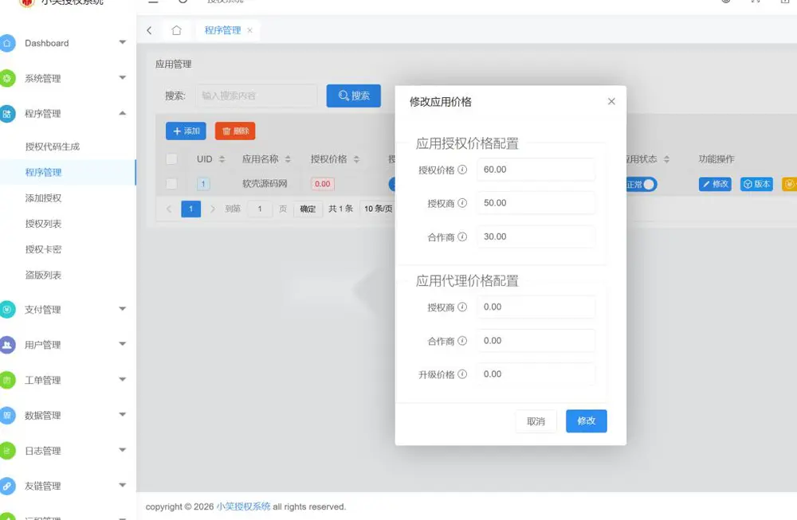Click page 1 pagination button

(190, 209)
